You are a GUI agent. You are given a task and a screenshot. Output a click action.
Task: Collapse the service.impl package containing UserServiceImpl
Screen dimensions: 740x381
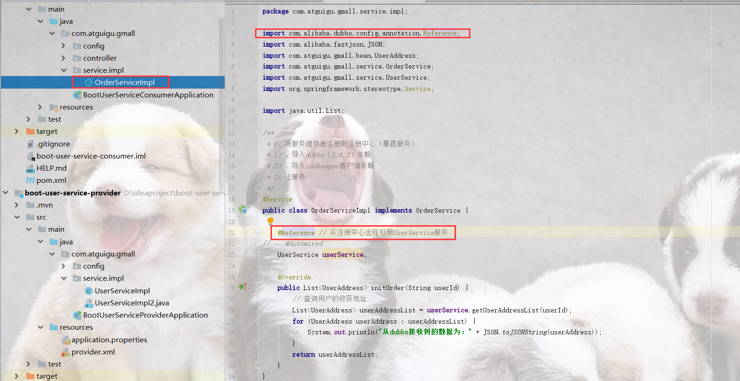tap(64, 278)
